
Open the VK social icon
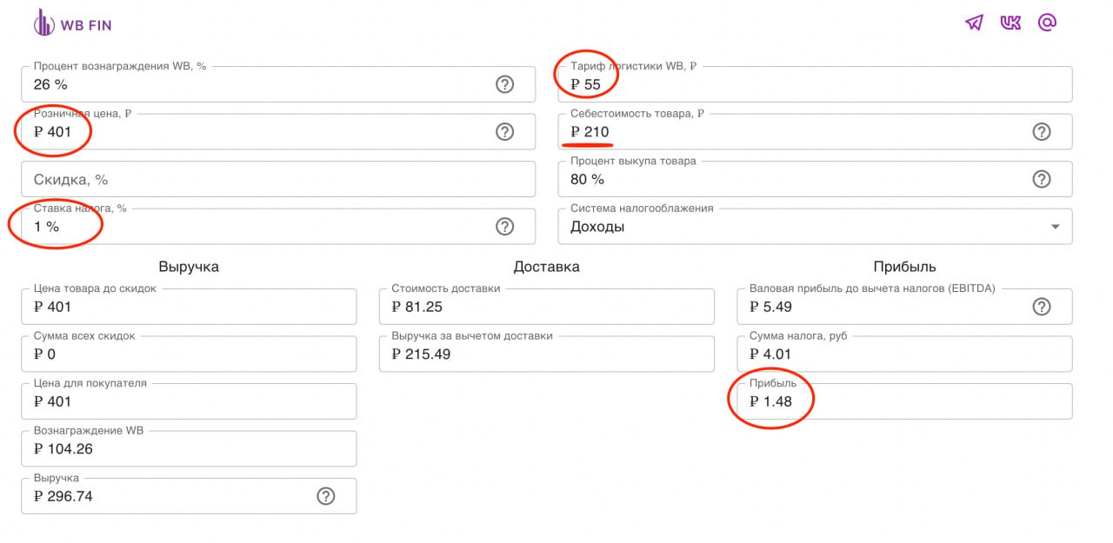pyautogui.click(x=1010, y=23)
